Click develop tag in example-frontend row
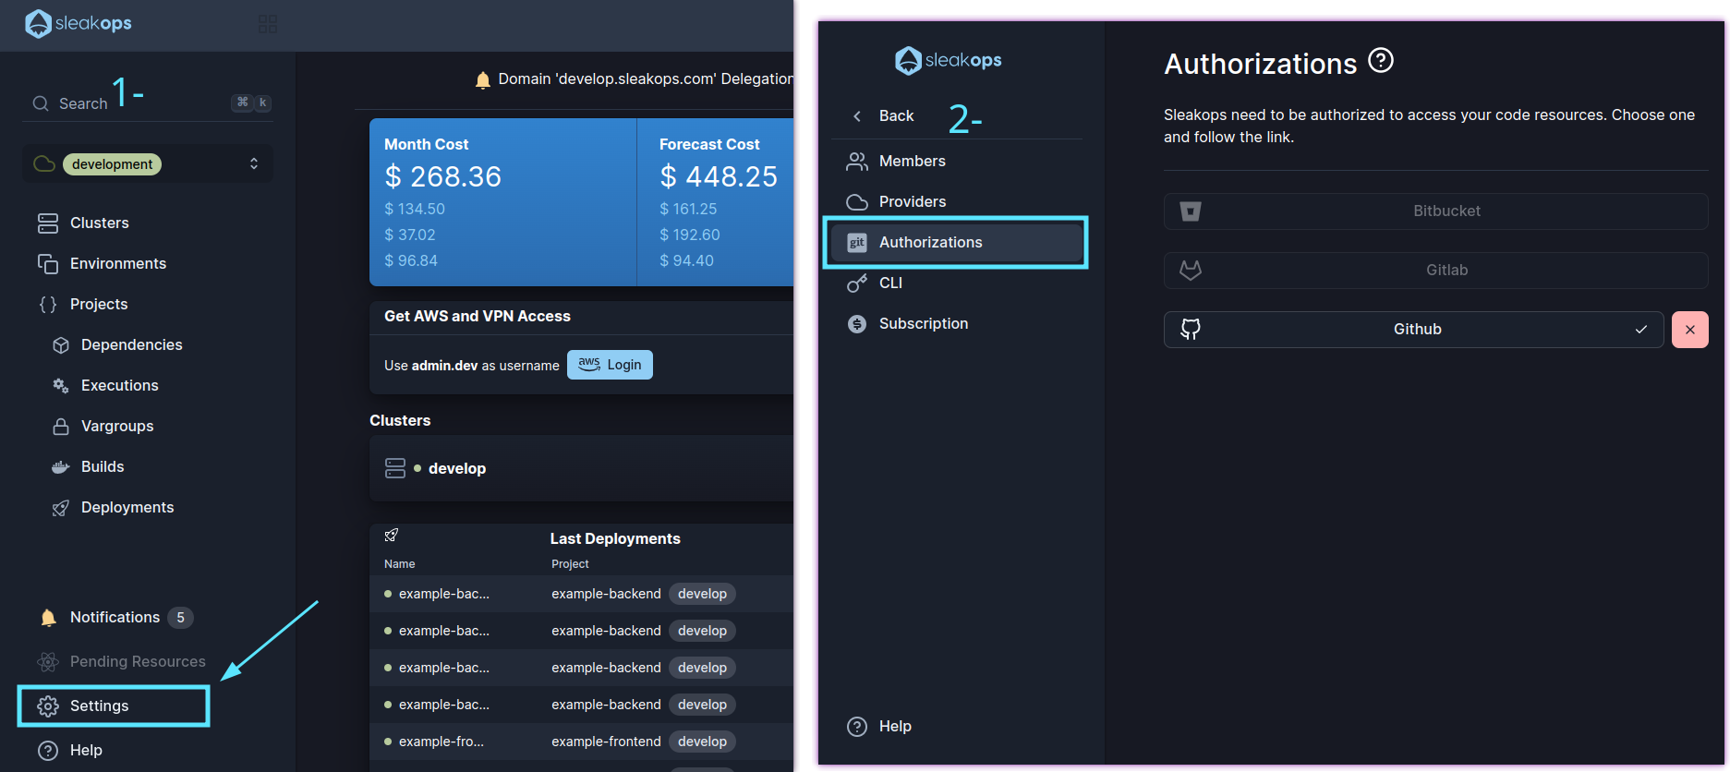Viewport: 1730px width, 772px height. (x=702, y=742)
